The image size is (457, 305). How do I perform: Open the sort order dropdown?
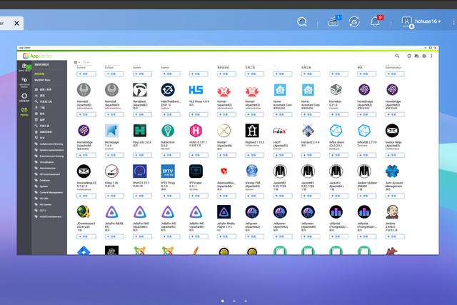tap(86, 62)
